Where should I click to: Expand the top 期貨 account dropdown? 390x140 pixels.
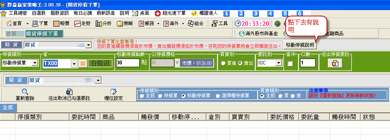88,45
